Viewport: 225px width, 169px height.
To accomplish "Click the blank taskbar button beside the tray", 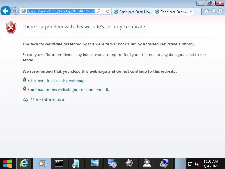I will coord(181,164).
